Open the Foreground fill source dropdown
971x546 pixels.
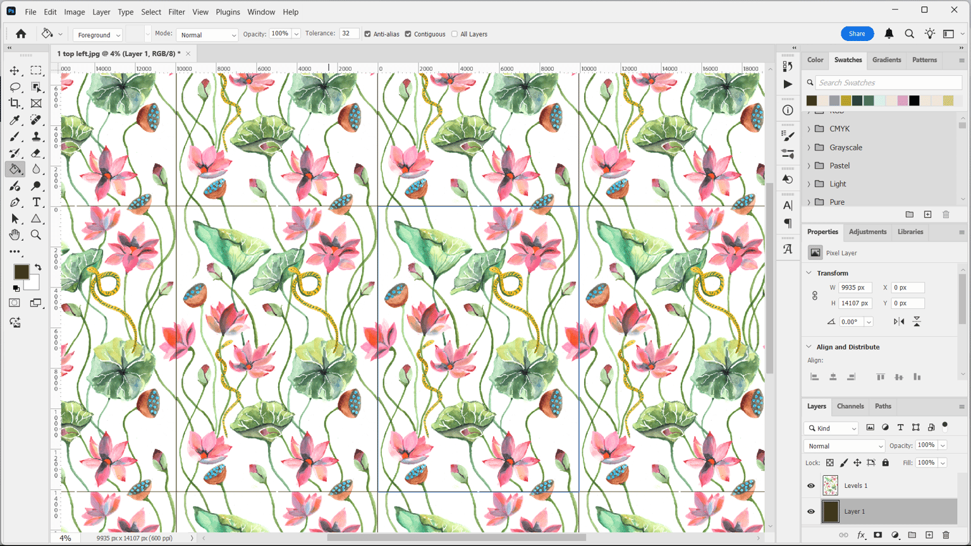97,35
